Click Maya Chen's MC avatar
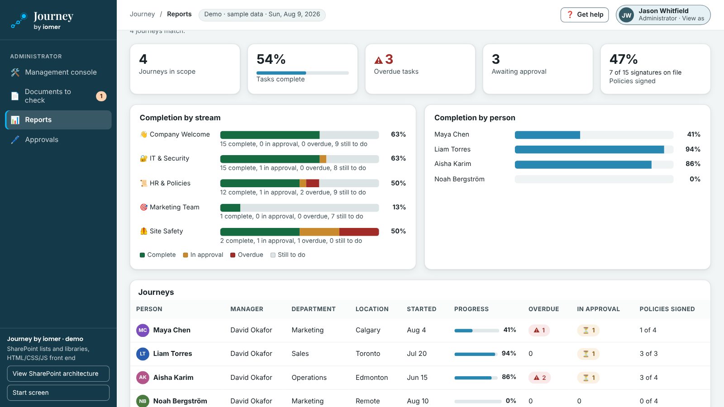 143,330
